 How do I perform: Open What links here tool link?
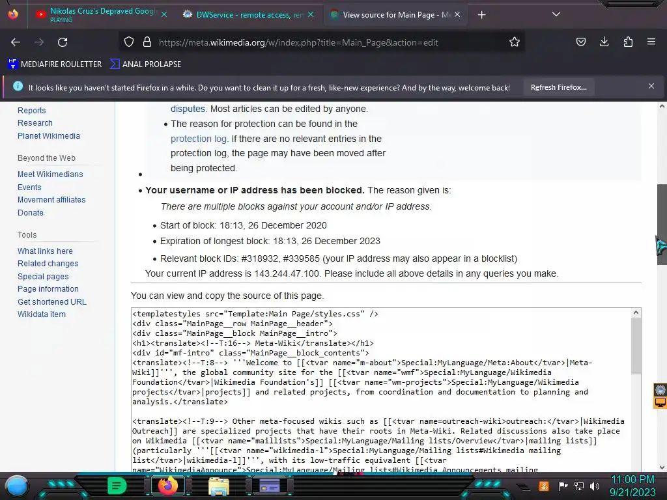click(x=45, y=251)
